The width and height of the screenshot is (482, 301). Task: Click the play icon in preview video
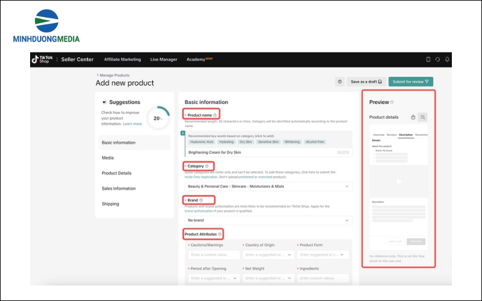pos(399,182)
